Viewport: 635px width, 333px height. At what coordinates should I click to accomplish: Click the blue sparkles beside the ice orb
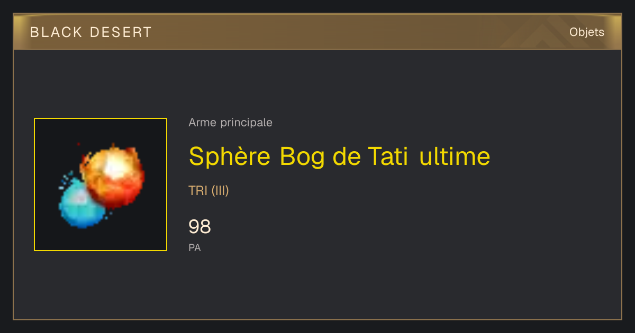[63, 180]
